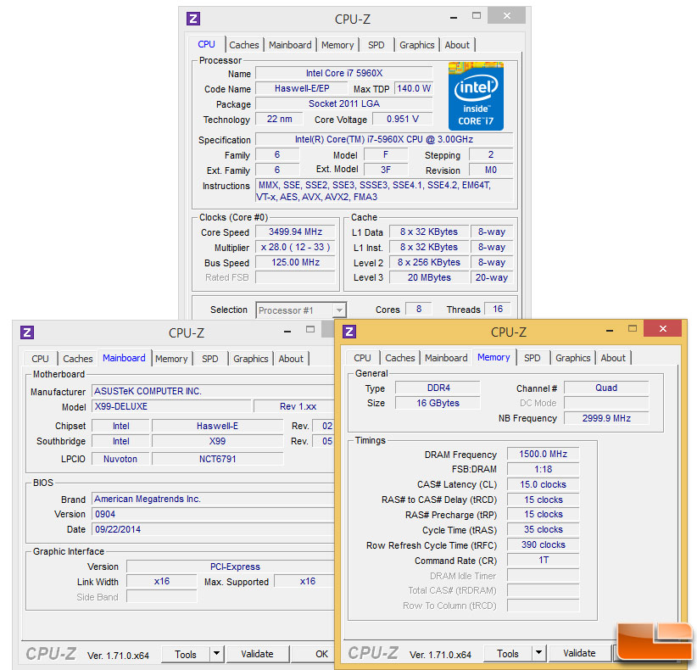Click the Level 3 cache value 20 MBytes

[x=429, y=277]
